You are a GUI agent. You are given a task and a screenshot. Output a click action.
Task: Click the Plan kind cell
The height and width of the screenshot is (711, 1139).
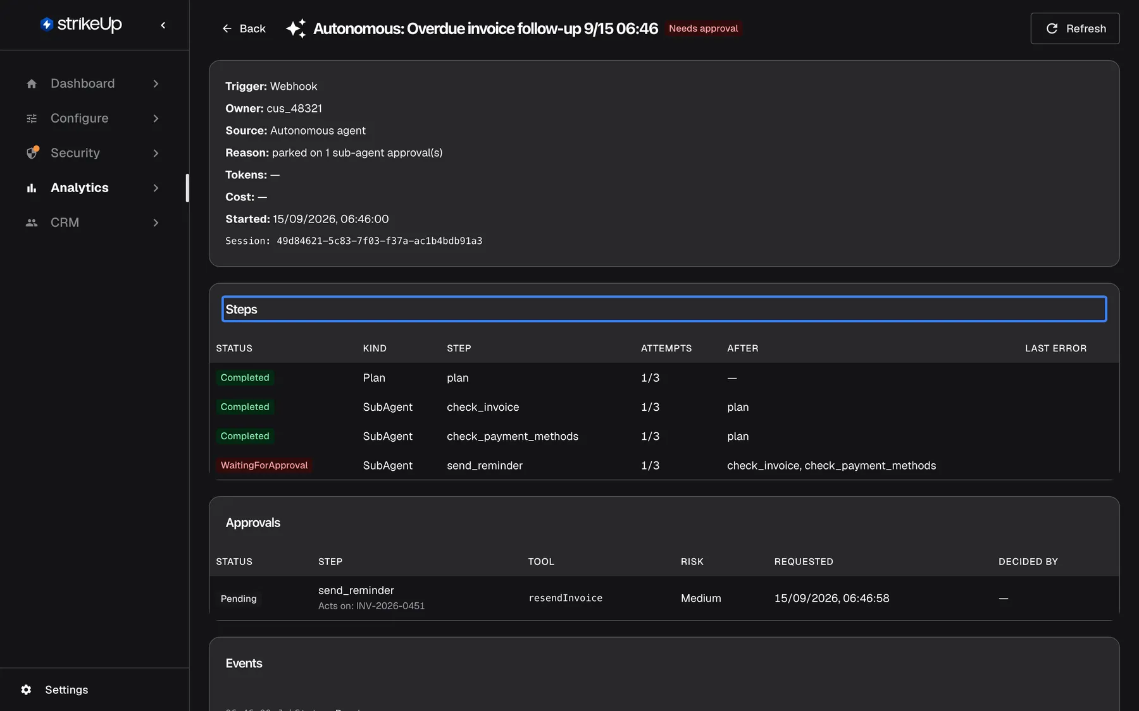374,378
